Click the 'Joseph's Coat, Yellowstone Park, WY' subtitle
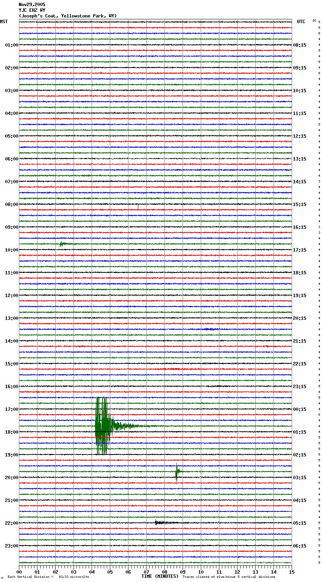Viewport: 322px width, 582px height. (68, 16)
